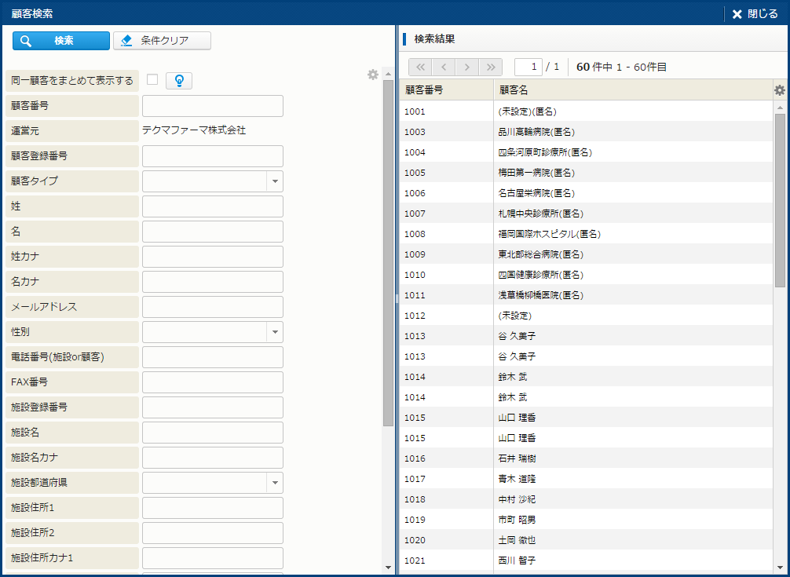The width and height of the screenshot is (790, 577).
Task: Click the search form vertical scrollbar
Action: point(388,251)
